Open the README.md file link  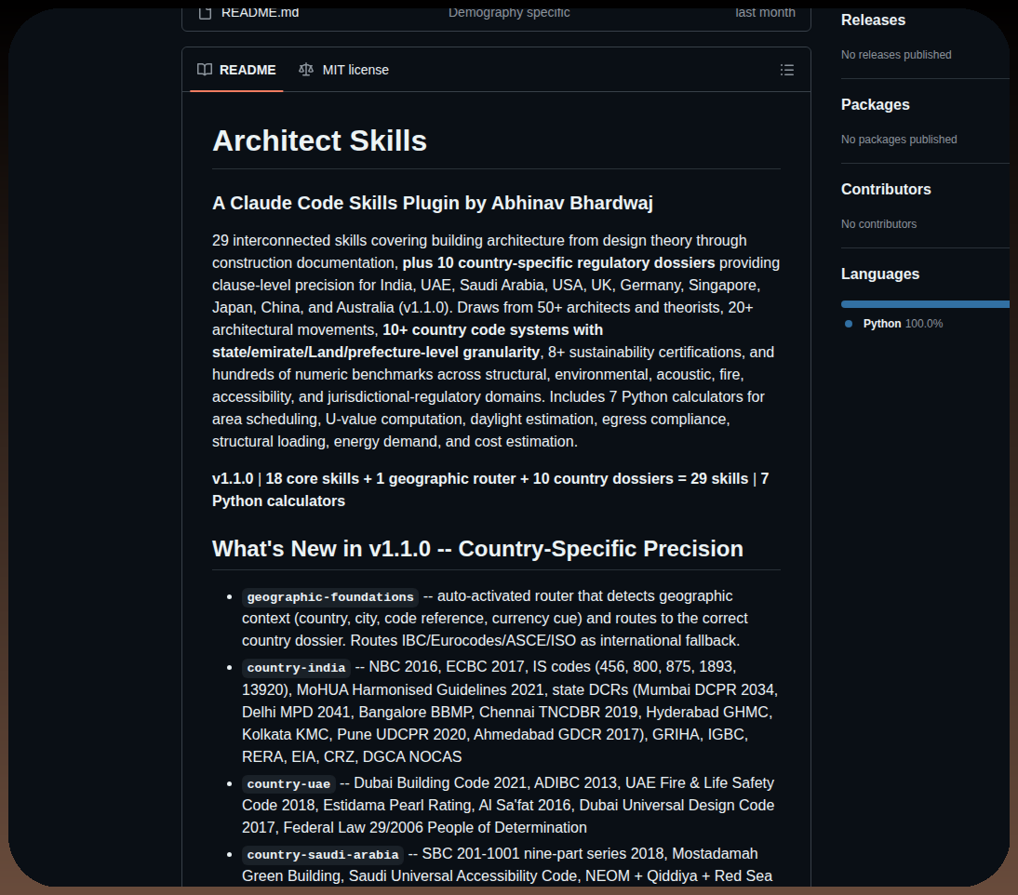tap(260, 12)
